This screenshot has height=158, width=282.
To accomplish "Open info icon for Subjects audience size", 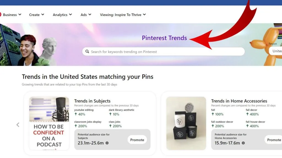I will point(107,143).
